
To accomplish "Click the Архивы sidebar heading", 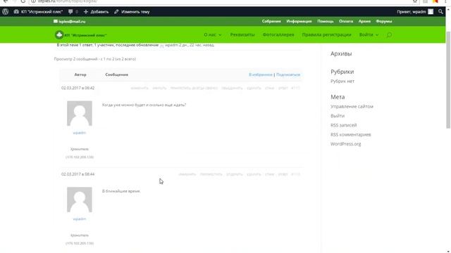I will [341, 53].
